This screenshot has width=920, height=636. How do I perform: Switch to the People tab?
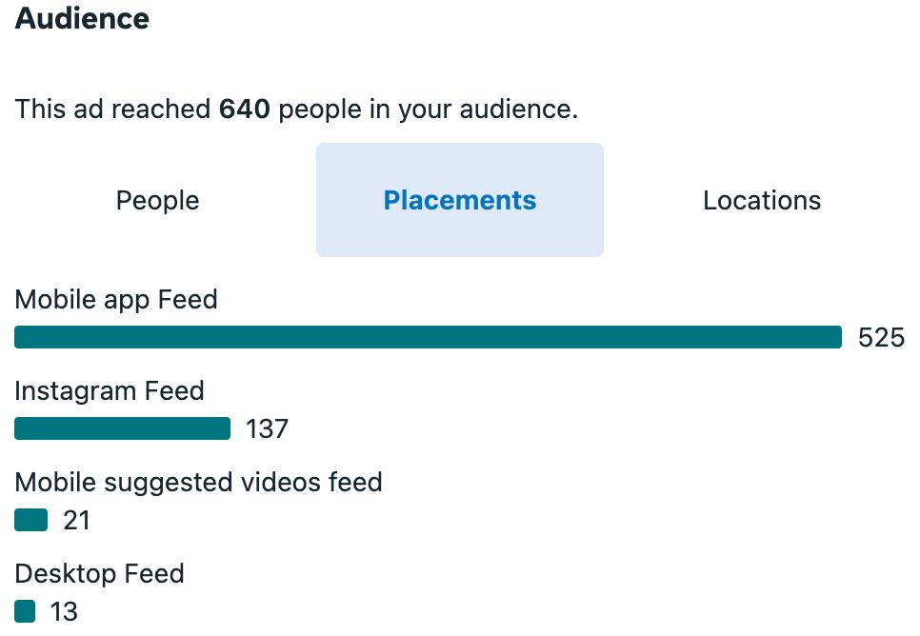coord(157,201)
